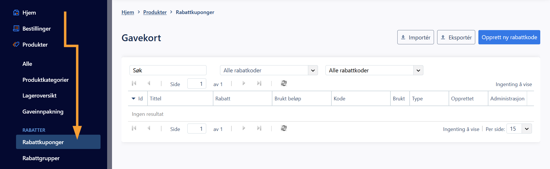Click the refresh icon in the top pagination bar
Screen dimensions: 550x169
pos(284,83)
